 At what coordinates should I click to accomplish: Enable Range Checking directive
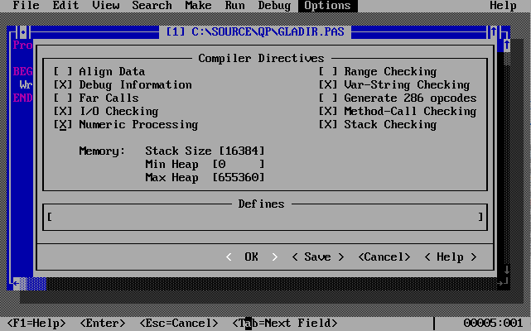click(x=328, y=72)
